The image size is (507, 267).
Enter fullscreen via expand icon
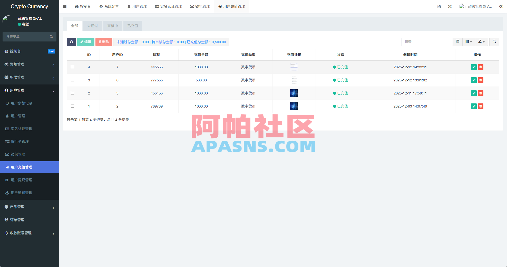[450, 6]
